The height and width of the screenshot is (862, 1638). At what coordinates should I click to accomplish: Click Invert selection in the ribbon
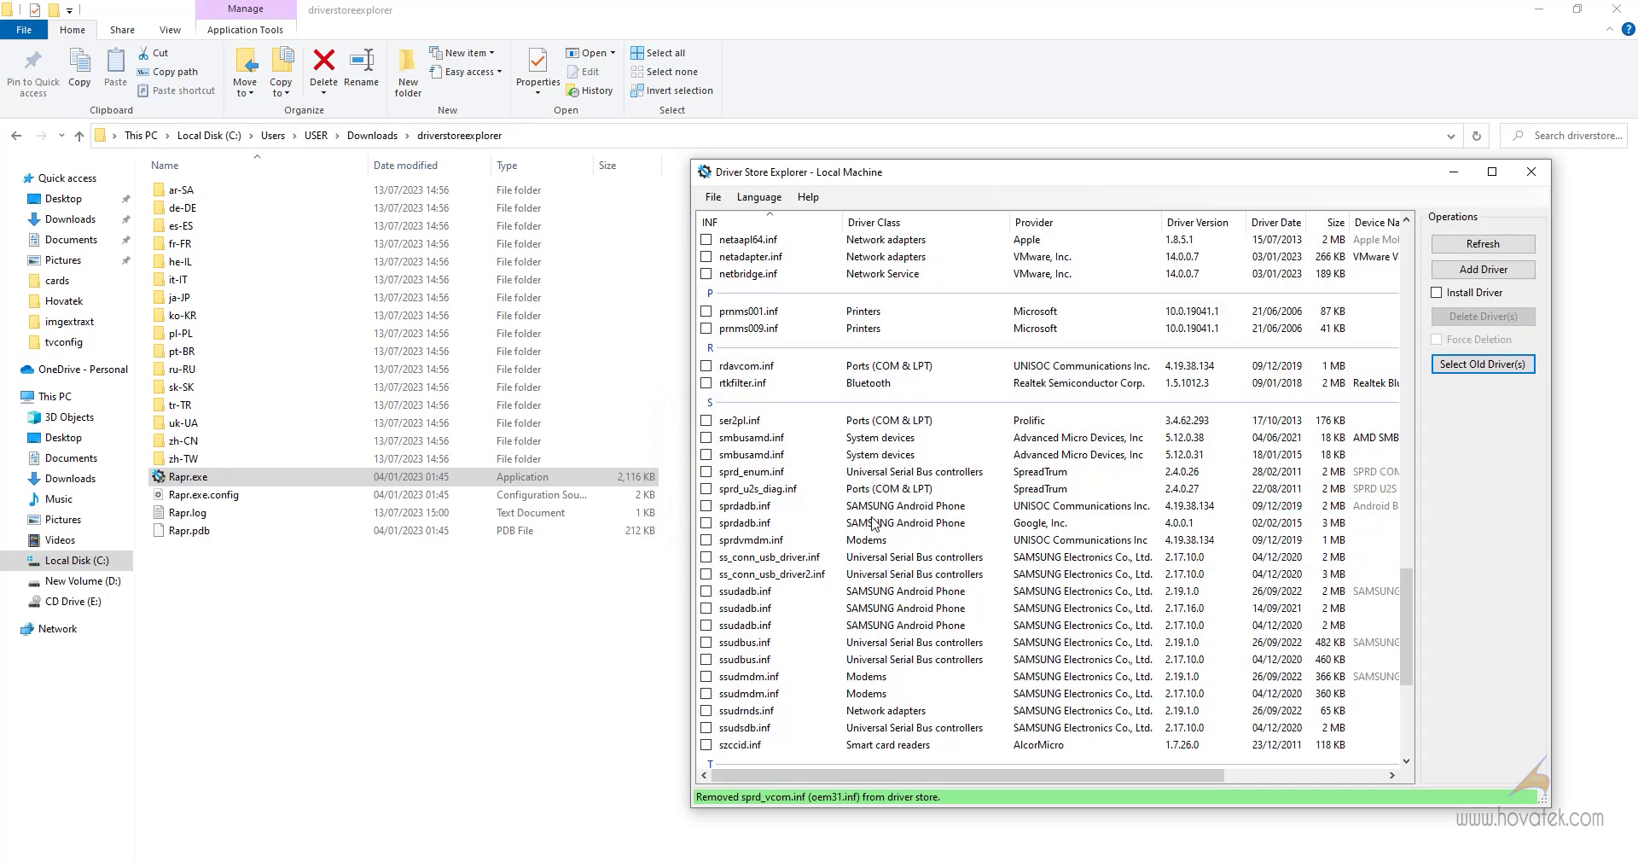[672, 90]
